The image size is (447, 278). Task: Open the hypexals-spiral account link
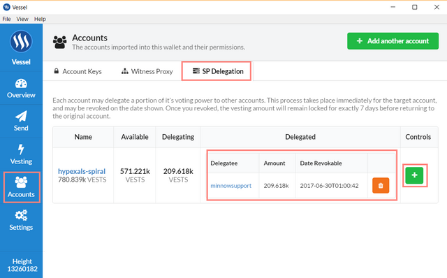[x=82, y=171]
